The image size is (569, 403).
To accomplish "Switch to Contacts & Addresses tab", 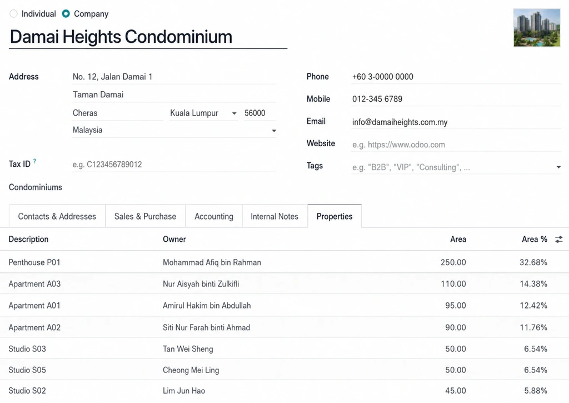I will pos(57,216).
